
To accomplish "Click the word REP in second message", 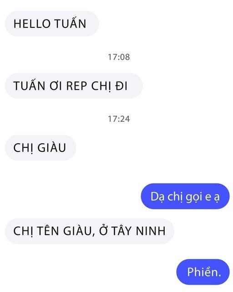I will tap(76, 86).
